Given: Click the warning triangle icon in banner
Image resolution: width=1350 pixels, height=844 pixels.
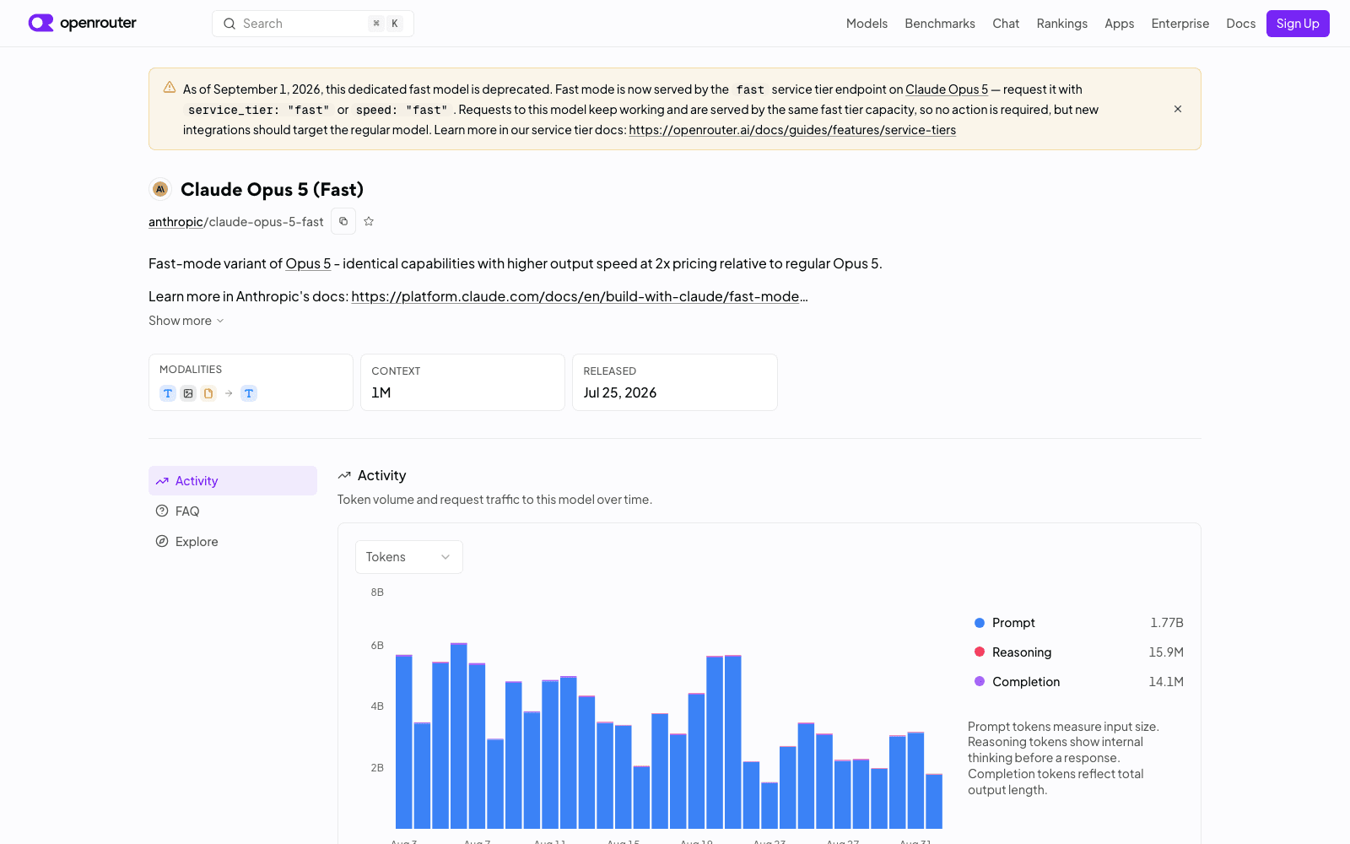Looking at the screenshot, I should [x=170, y=88].
